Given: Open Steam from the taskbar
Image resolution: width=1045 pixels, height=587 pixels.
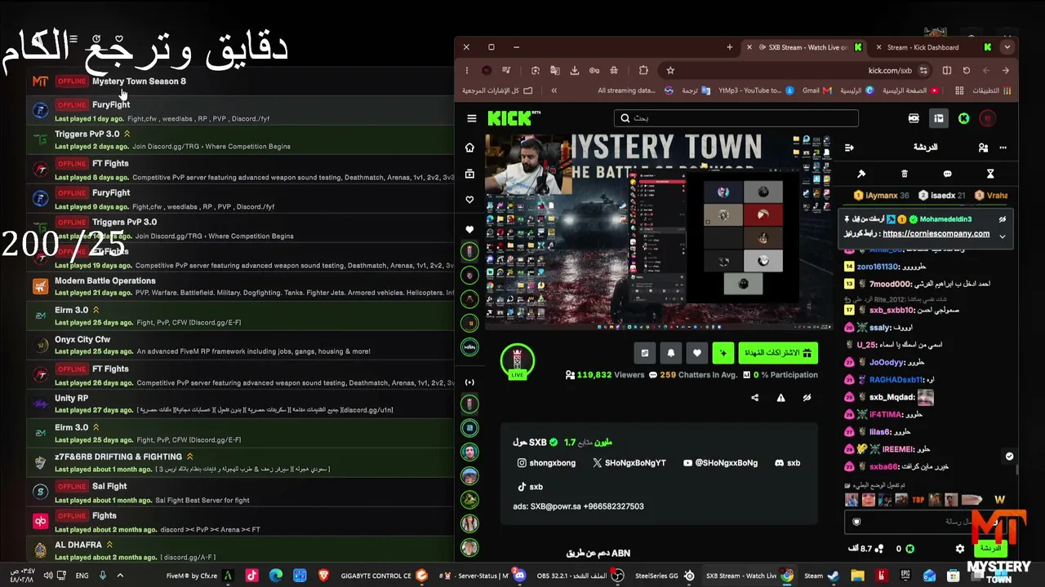Looking at the screenshot, I should (820, 576).
